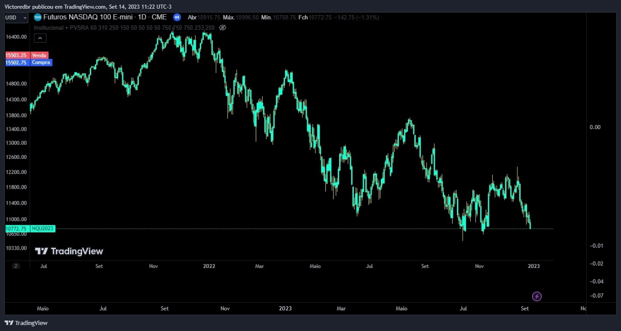Click the 10772.75 last price tag on axis
Viewport: 621px width, 331px height.
(x=17, y=228)
